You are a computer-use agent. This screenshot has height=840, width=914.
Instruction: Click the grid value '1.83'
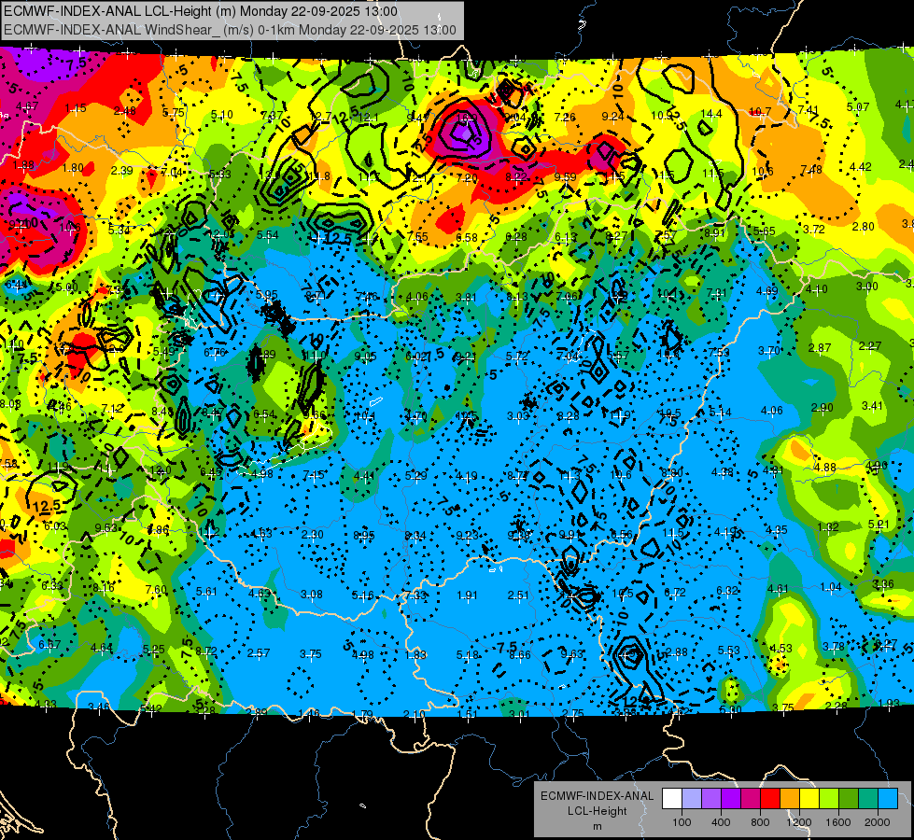pos(415,654)
